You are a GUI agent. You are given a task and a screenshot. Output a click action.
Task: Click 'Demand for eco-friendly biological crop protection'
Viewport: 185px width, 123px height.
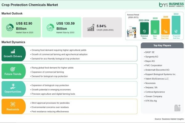(55, 59)
